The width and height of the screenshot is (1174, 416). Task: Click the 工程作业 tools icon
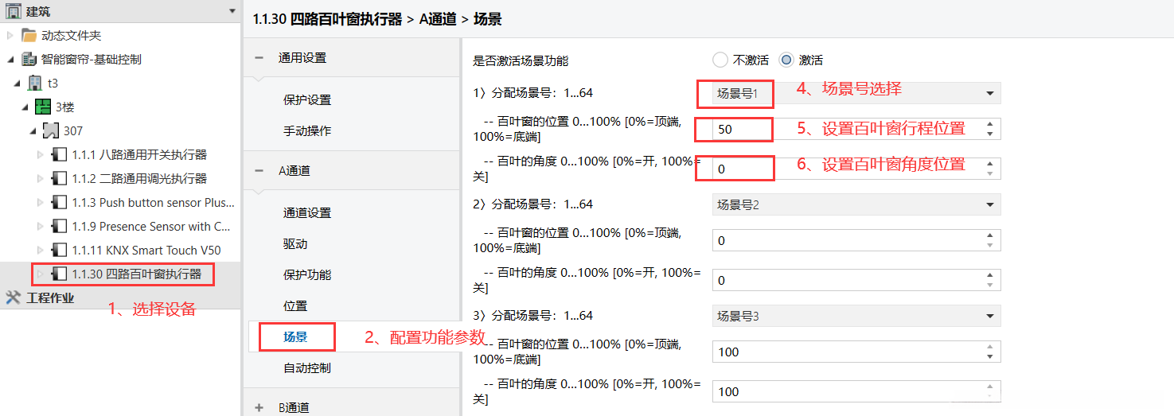pos(13,297)
